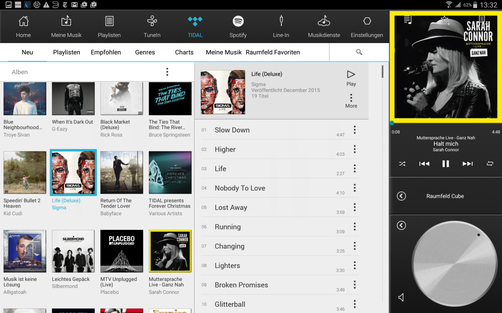Play track Higher

(225, 149)
